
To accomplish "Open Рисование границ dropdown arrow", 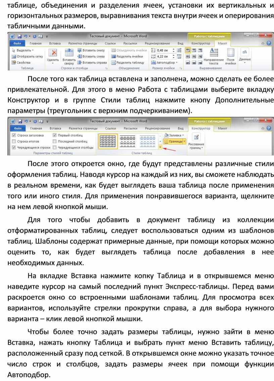I will [202, 148].
